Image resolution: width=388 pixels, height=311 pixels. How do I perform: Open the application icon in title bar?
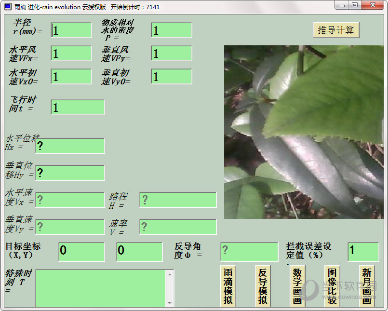coord(8,7)
